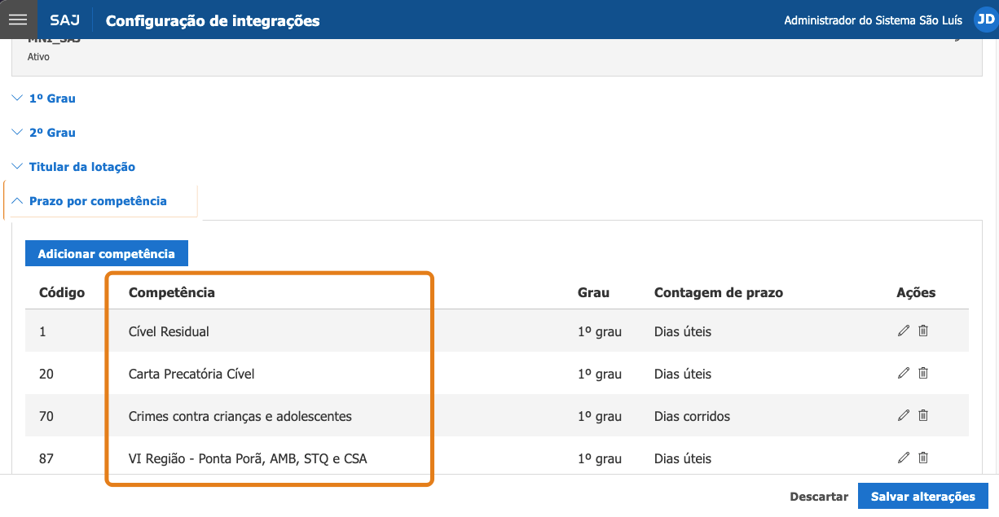Edit Carta Precatória Cível with pencil icon
The height and width of the screenshot is (517, 999).
(903, 373)
